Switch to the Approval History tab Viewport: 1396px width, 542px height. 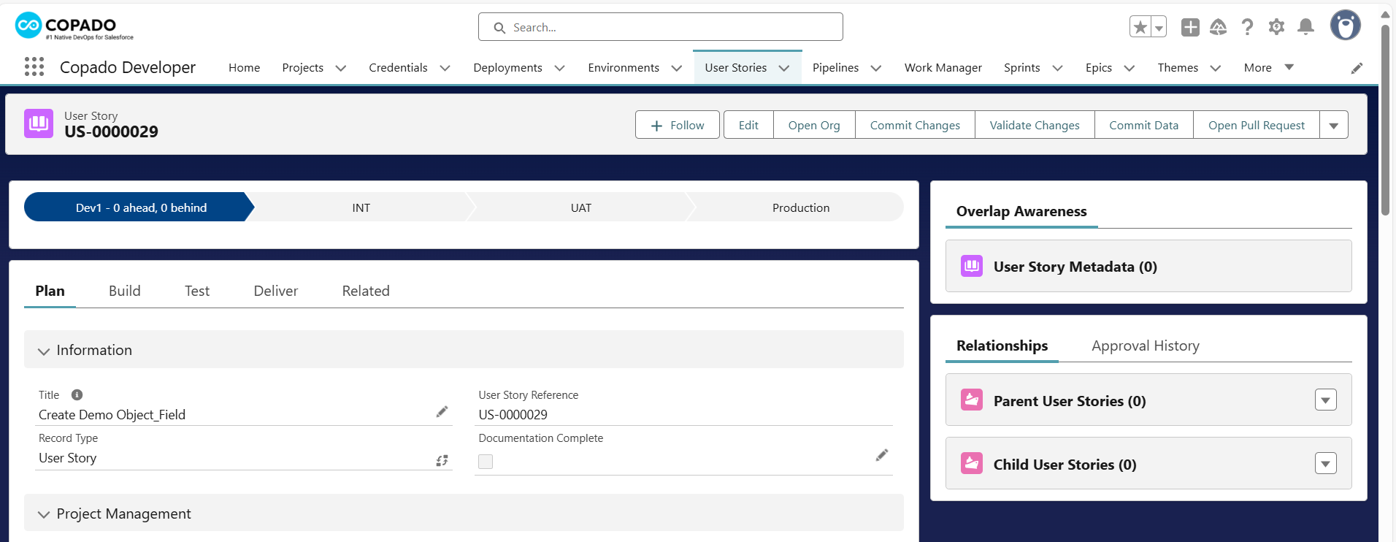point(1146,346)
